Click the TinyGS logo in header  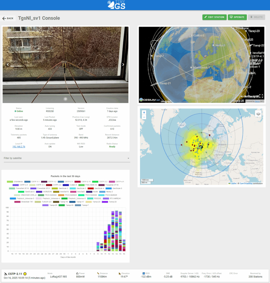(x=116, y=5)
